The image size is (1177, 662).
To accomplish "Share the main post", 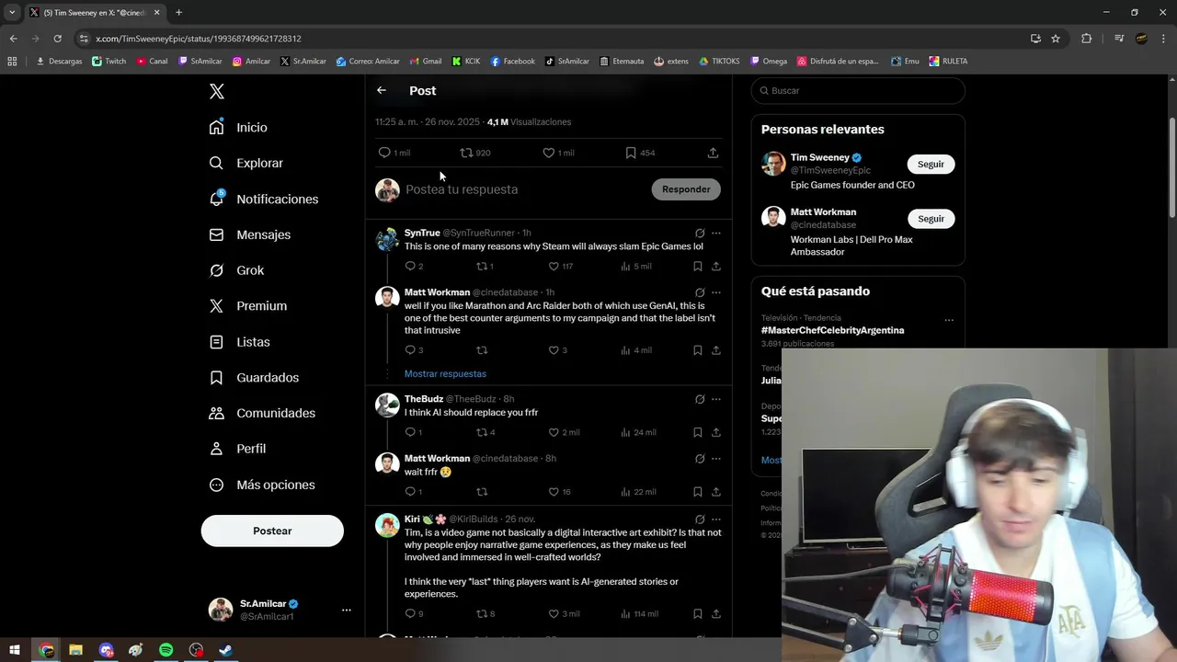I will [x=713, y=153].
